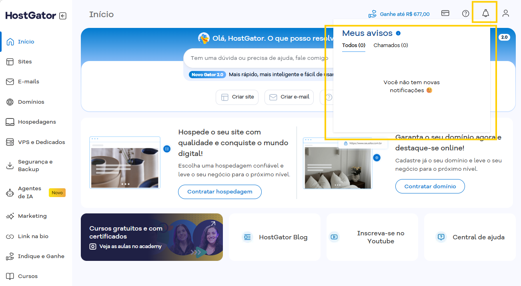Click the hand-heart icon beside Ganhe até
The image size is (521, 286).
373,14
